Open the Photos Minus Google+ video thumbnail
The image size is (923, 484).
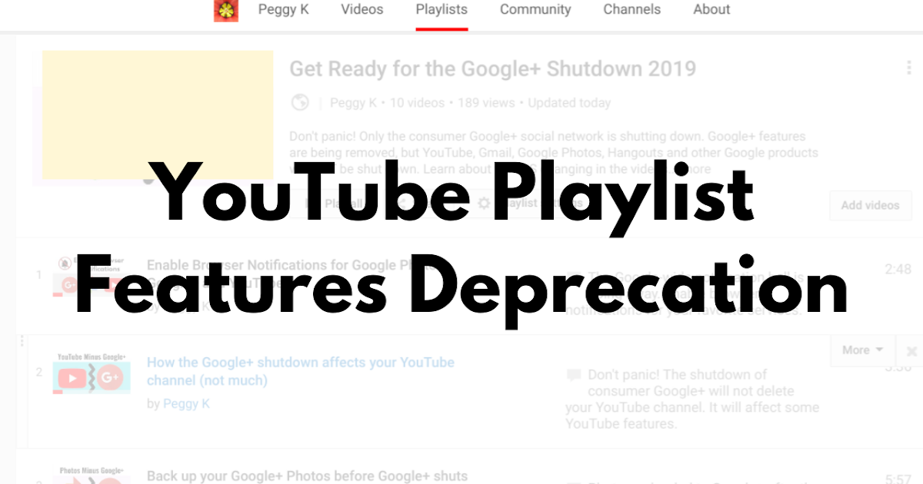click(92, 473)
